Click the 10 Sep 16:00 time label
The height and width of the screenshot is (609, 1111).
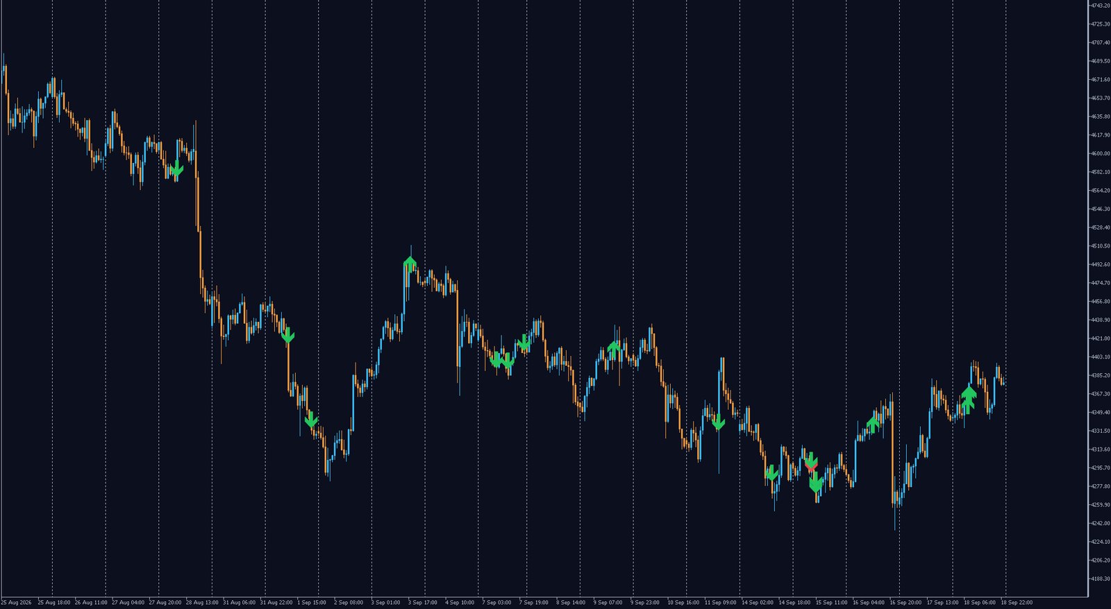click(x=683, y=603)
